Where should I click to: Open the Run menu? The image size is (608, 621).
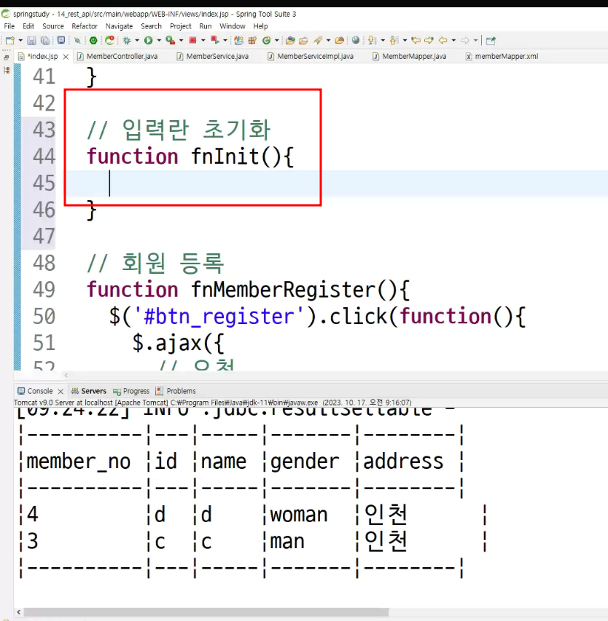(x=205, y=26)
